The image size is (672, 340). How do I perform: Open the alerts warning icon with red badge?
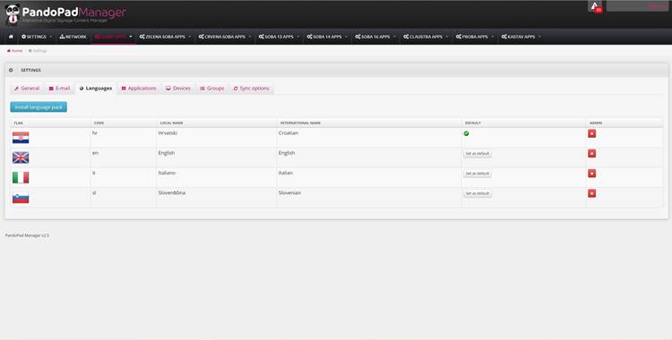tap(595, 7)
